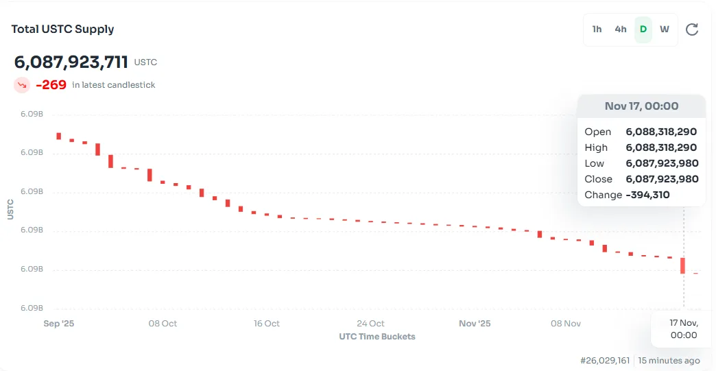
Task: Click the -269 latest candlestick change
Action: pyautogui.click(x=51, y=85)
